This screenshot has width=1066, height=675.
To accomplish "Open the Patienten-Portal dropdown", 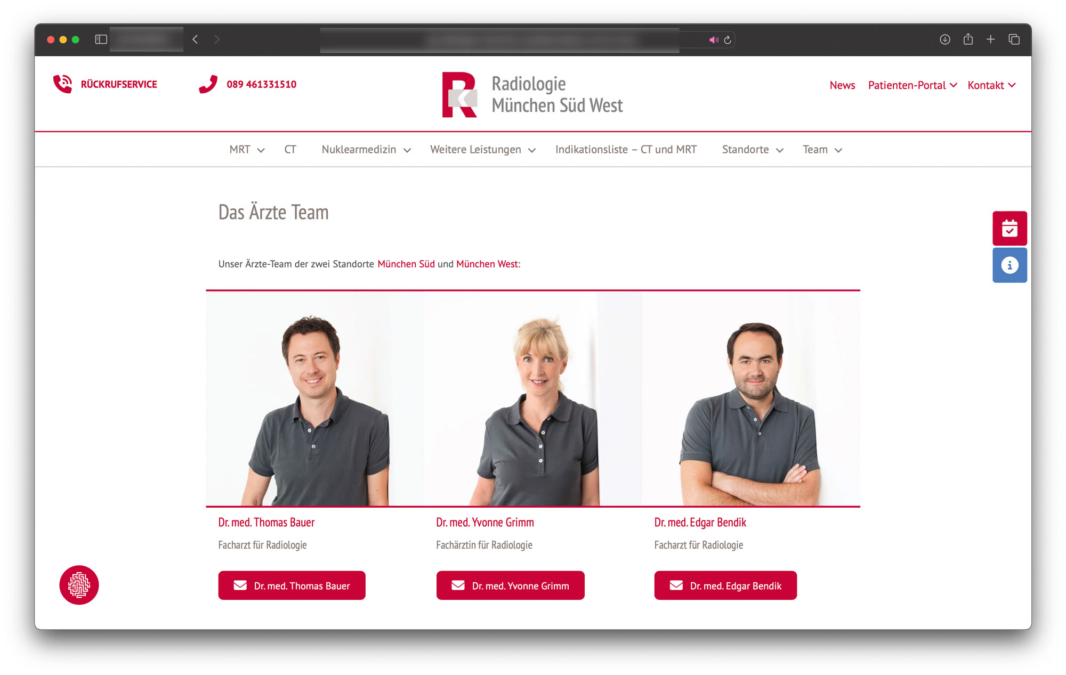I will click(x=912, y=85).
